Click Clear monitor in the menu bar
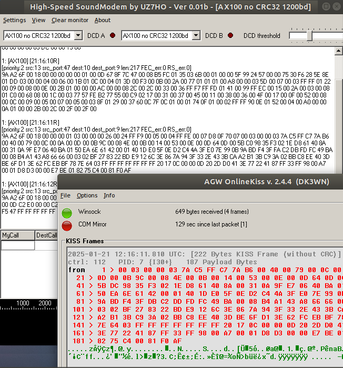The height and width of the screenshot is (368, 343). coord(69,20)
